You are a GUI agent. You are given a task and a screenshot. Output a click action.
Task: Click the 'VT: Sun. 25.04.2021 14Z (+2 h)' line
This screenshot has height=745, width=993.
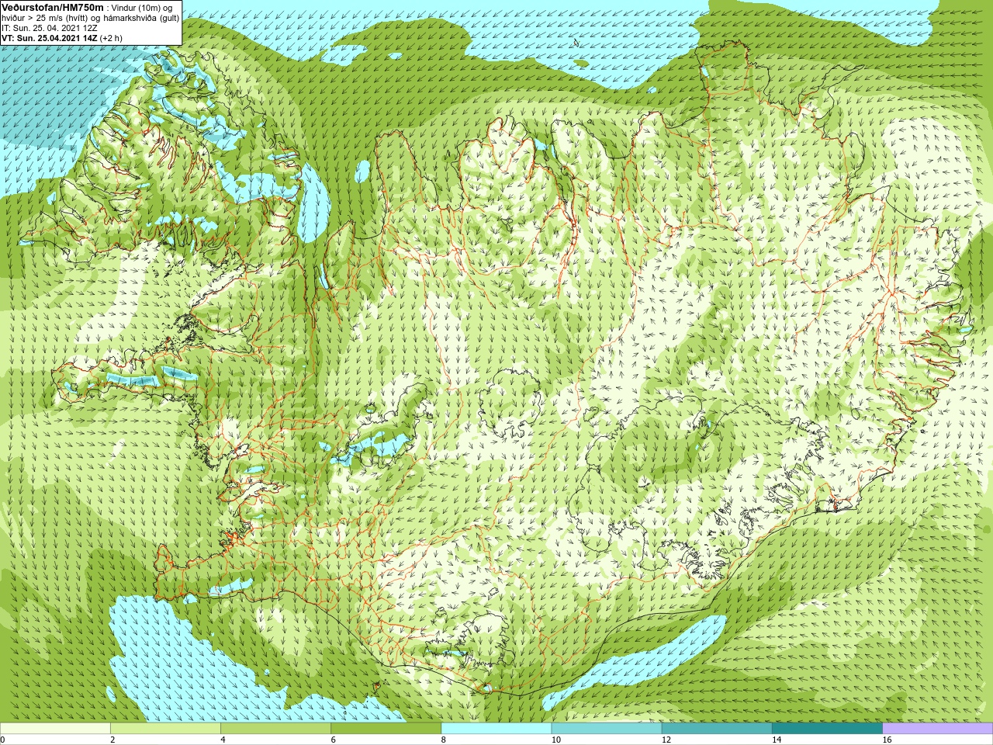[62, 38]
